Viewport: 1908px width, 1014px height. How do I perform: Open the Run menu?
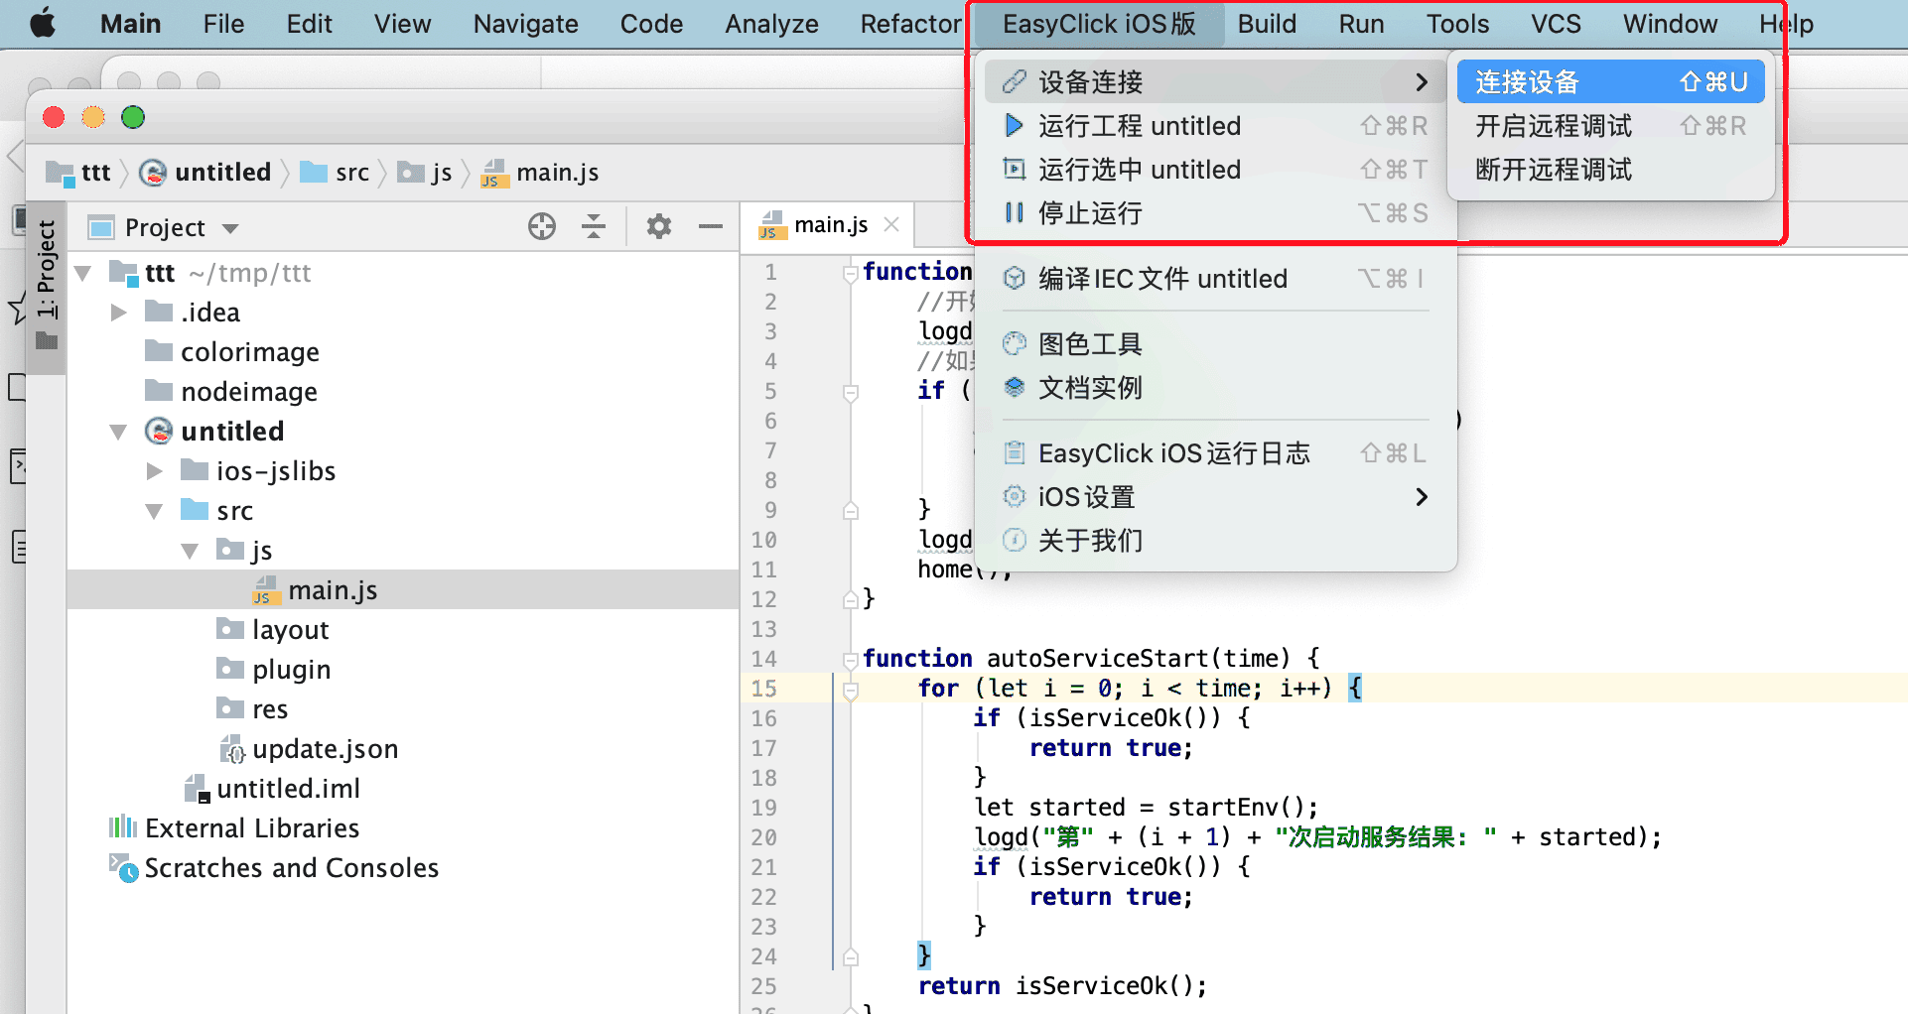click(x=1361, y=24)
